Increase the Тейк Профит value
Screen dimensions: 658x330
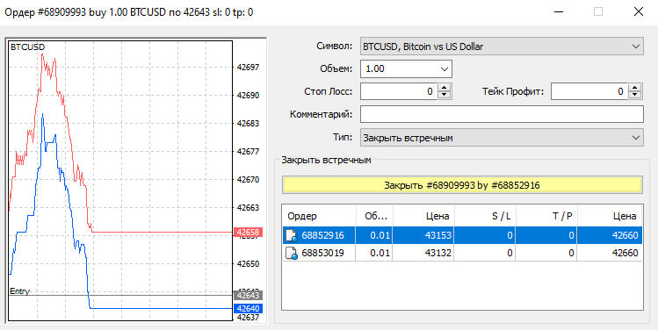[x=635, y=88]
